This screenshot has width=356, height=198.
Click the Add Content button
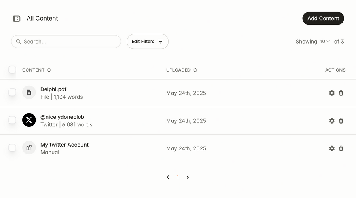pyautogui.click(x=323, y=18)
